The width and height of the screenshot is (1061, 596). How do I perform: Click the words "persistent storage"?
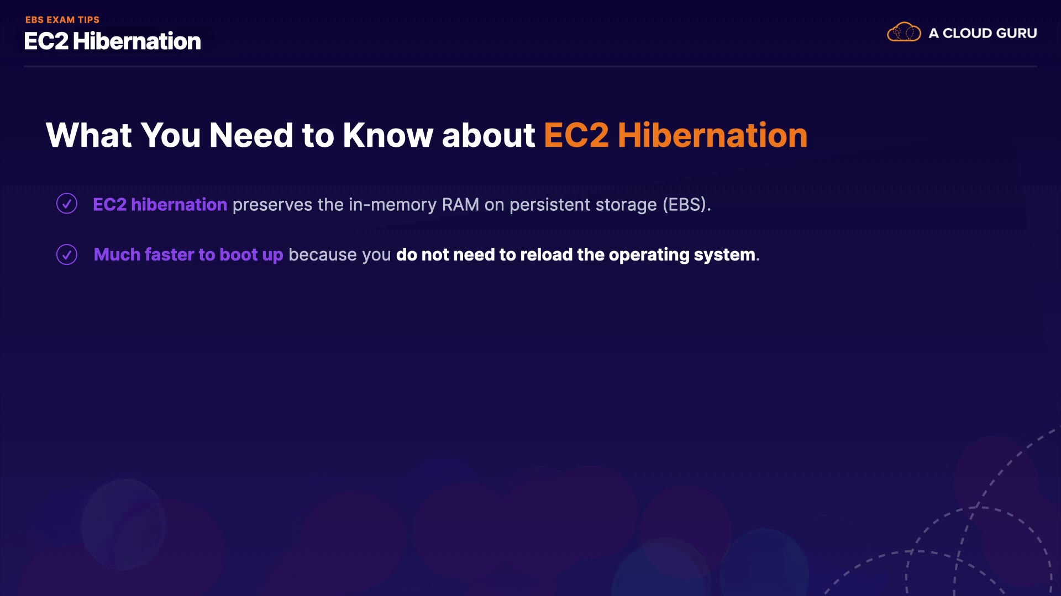pyautogui.click(x=583, y=205)
